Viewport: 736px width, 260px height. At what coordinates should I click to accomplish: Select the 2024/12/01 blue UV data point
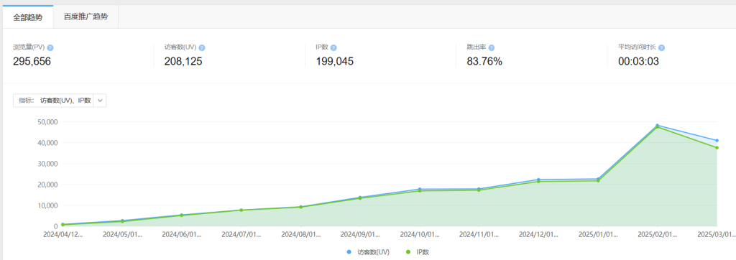tap(538, 180)
